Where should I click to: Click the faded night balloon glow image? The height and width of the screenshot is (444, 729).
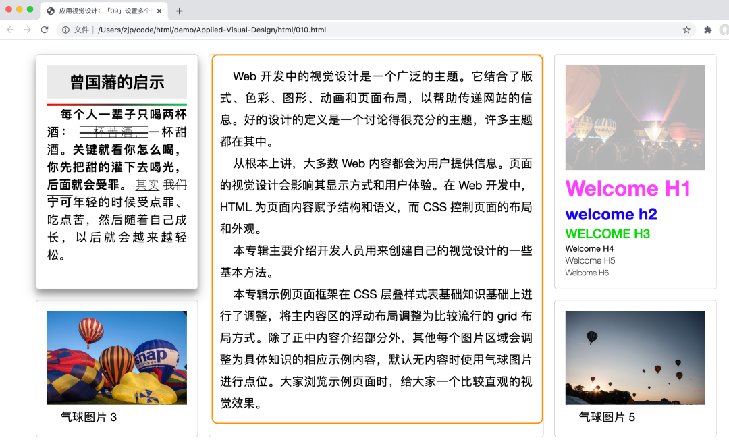pyautogui.click(x=635, y=117)
